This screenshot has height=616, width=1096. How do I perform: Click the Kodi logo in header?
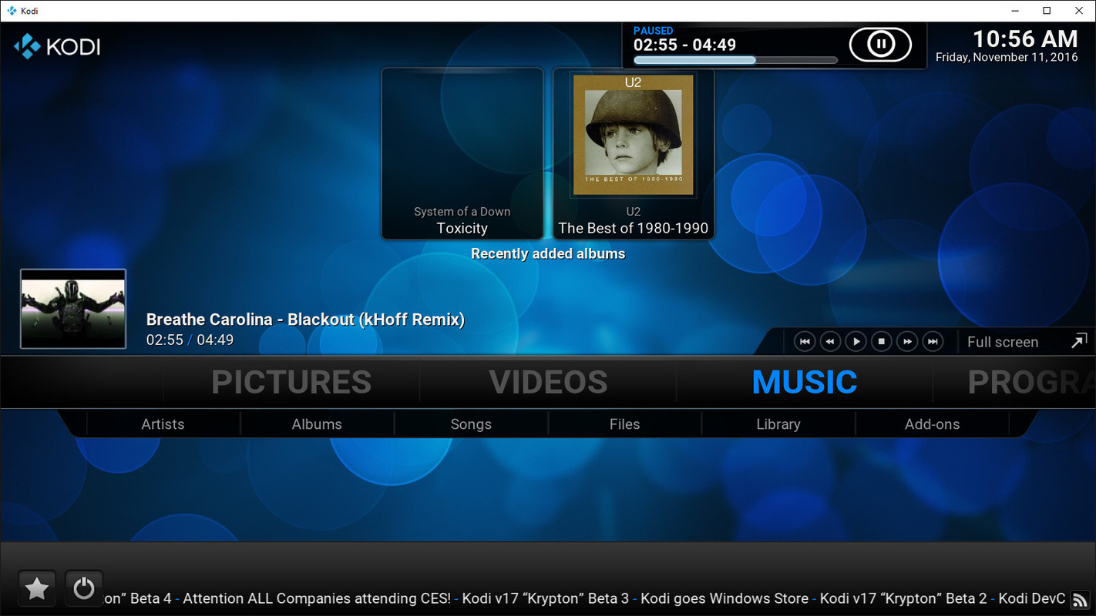click(x=57, y=46)
